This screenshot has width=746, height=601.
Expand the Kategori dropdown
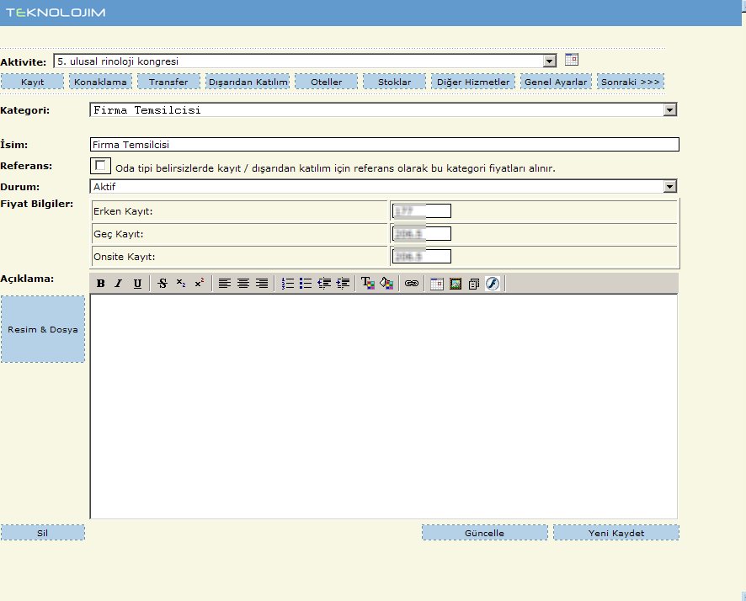click(x=670, y=110)
